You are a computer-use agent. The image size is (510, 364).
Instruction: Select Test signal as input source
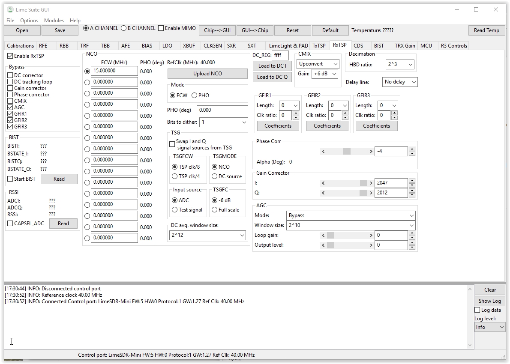point(174,210)
